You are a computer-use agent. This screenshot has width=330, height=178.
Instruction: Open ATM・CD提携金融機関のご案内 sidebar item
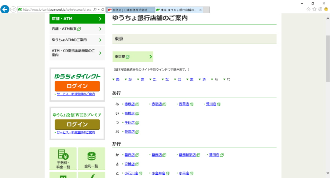[x=77, y=53]
